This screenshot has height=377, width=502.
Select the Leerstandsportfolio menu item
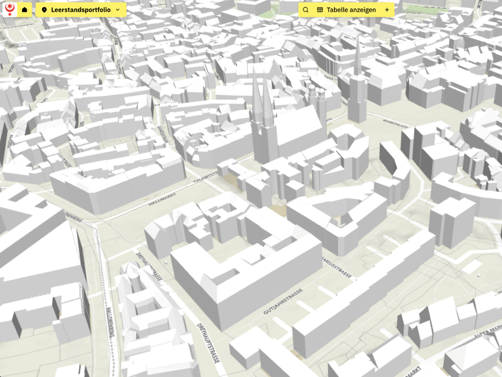(x=81, y=9)
